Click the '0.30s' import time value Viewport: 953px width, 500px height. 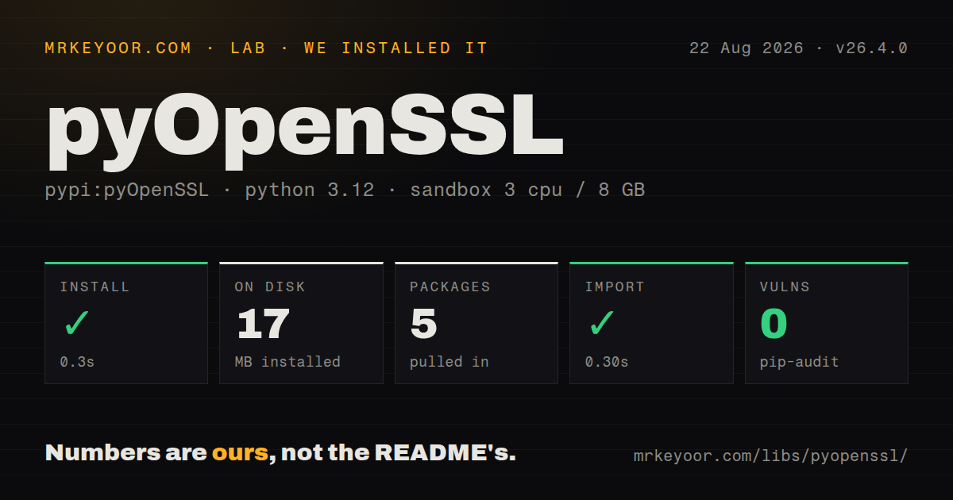click(x=607, y=362)
